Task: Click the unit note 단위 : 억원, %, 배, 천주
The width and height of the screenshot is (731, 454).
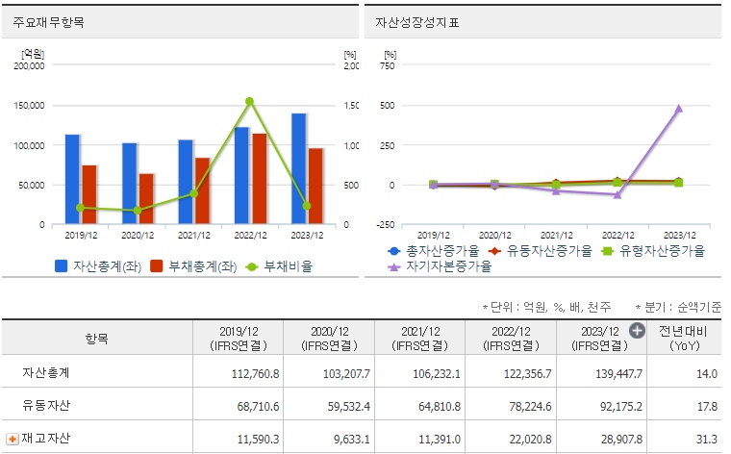Action: click(x=546, y=307)
